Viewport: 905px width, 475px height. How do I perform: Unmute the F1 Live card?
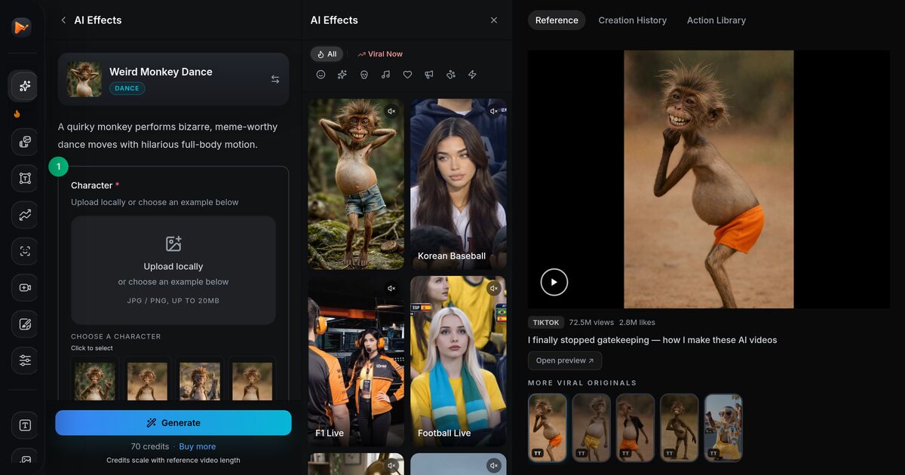pyautogui.click(x=391, y=288)
